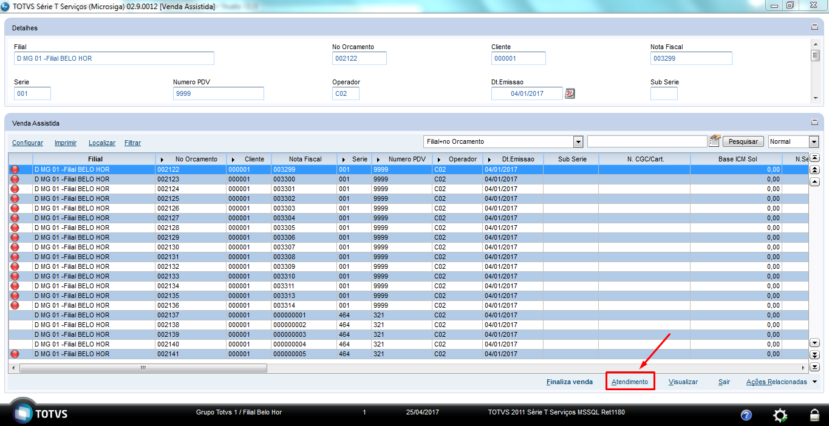This screenshot has height=426, width=829.
Task: Open the Filial+no Orcamento index dropdown
Action: [578, 141]
